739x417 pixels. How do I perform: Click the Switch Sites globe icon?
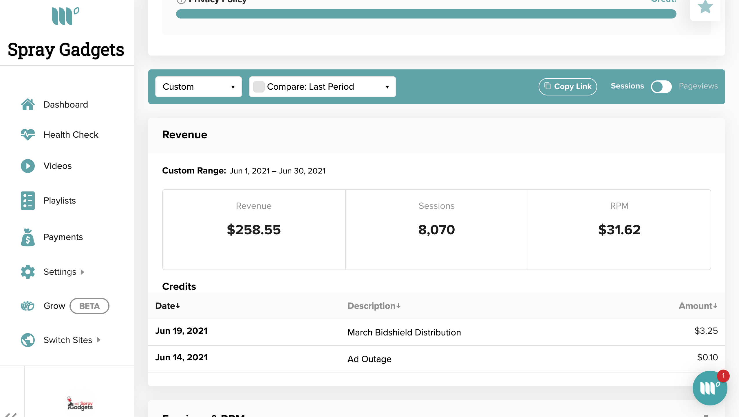point(28,340)
